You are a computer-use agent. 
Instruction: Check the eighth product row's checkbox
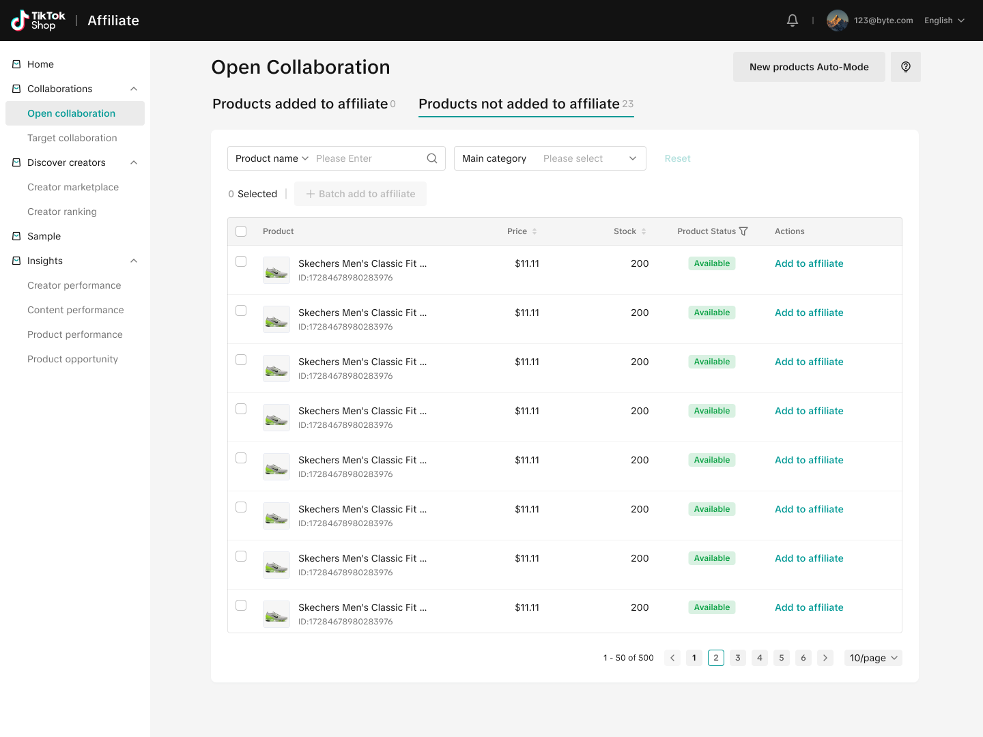[x=241, y=605]
